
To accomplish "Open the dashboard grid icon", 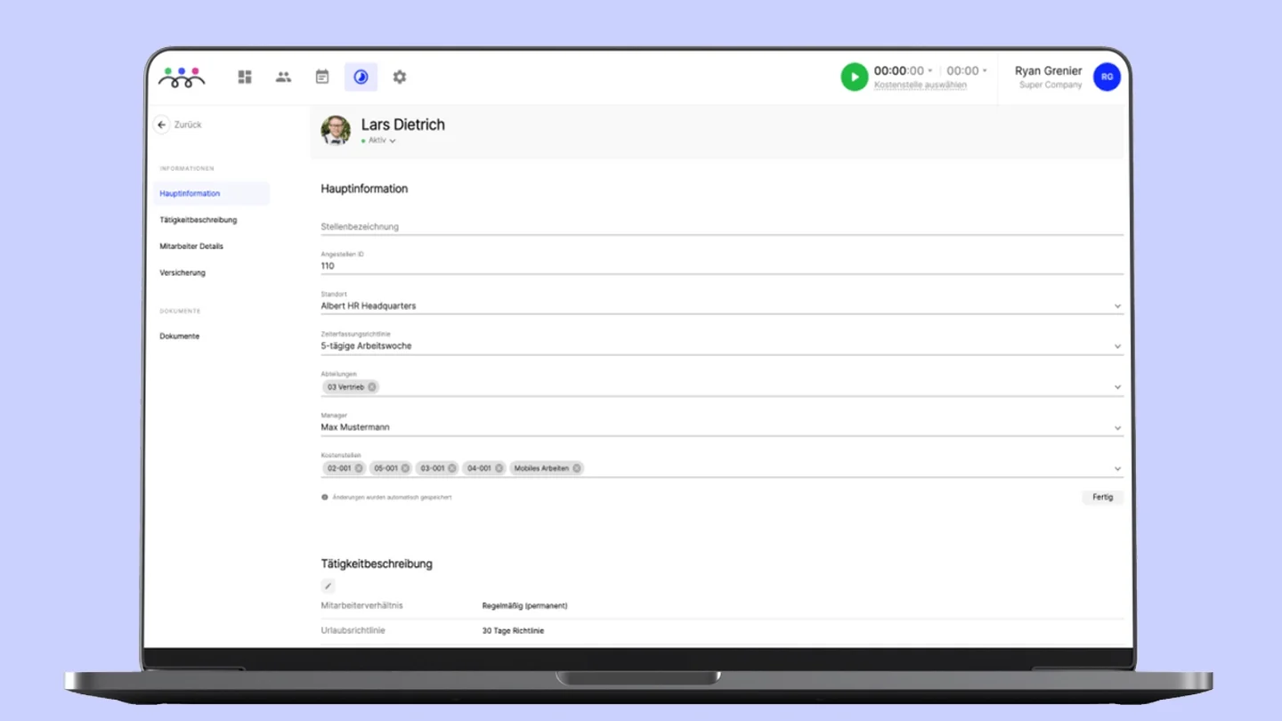I will coord(245,77).
